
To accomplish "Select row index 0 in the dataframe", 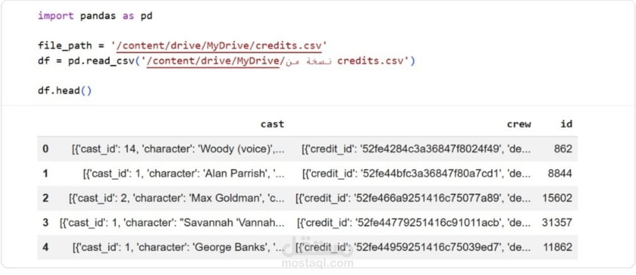I will pos(45,149).
